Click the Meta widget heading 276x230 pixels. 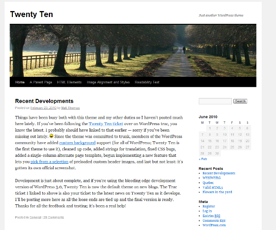[x=203, y=201]
